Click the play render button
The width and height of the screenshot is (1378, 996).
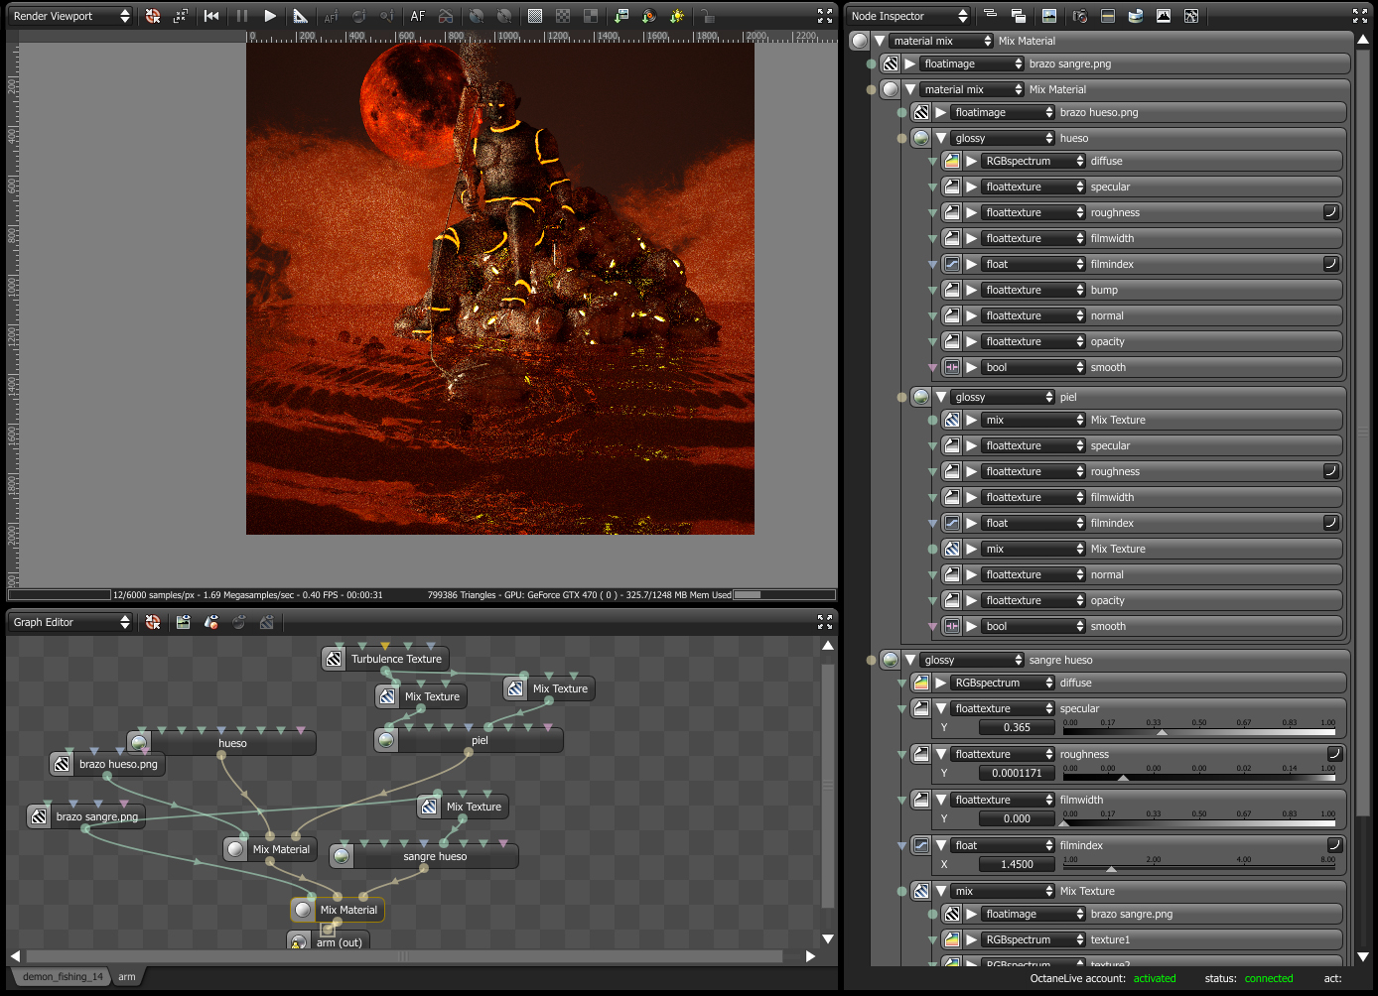(269, 16)
